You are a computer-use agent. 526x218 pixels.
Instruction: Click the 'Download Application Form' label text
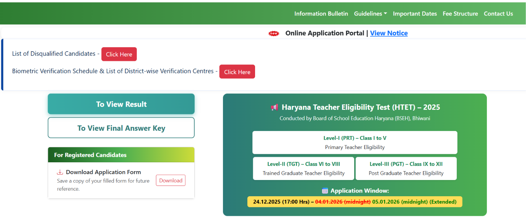[x=104, y=172]
